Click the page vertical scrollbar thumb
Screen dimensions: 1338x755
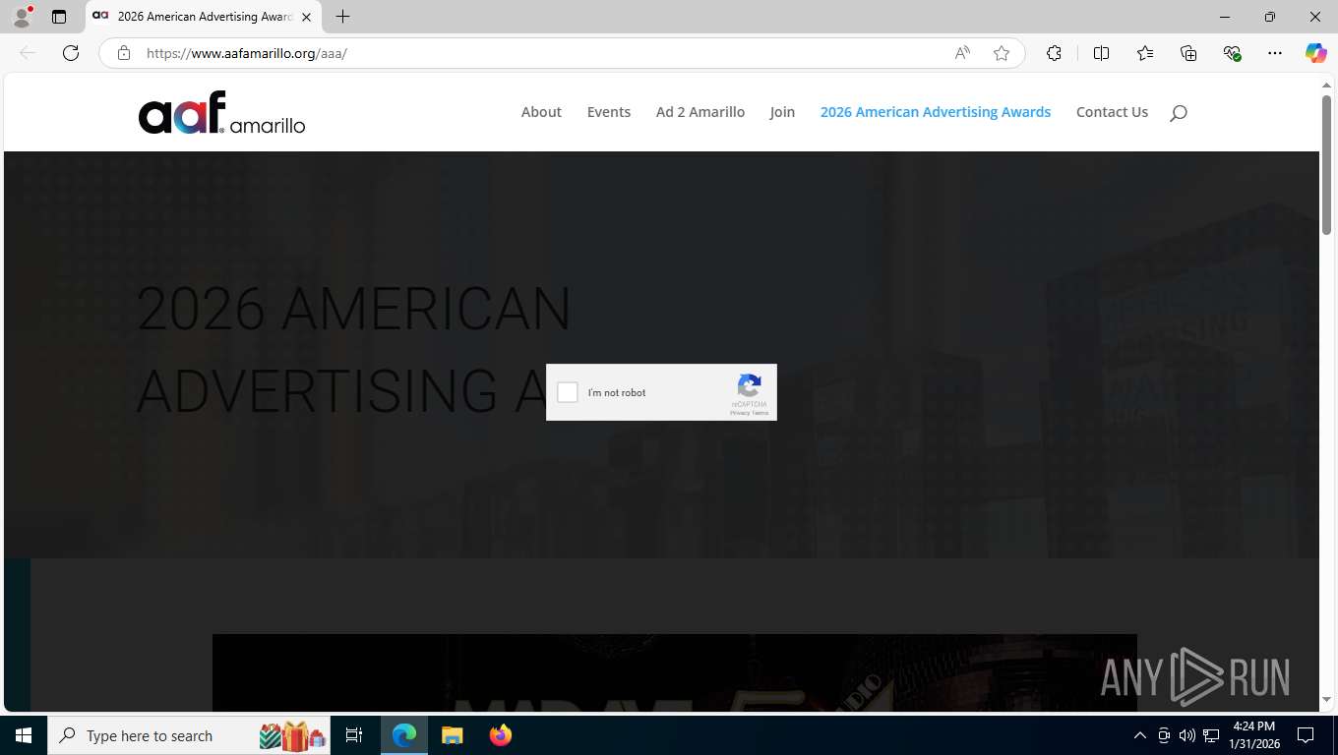point(1326,164)
